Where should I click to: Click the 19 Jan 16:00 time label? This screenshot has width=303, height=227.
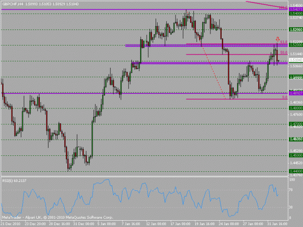click(205, 224)
